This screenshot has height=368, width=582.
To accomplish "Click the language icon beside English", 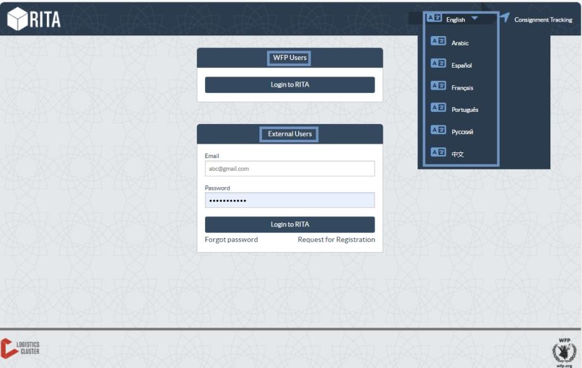I will click(x=434, y=18).
